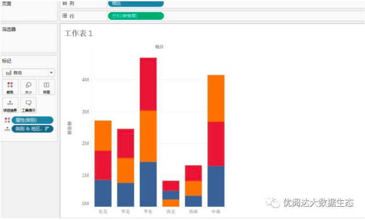Click the sort icon on 类别 & 地区 pill

[x=47, y=129]
